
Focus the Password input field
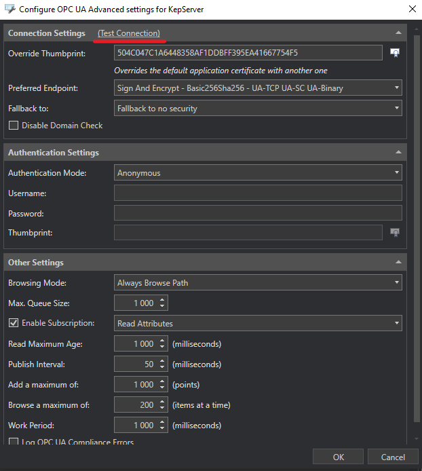pyautogui.click(x=258, y=213)
